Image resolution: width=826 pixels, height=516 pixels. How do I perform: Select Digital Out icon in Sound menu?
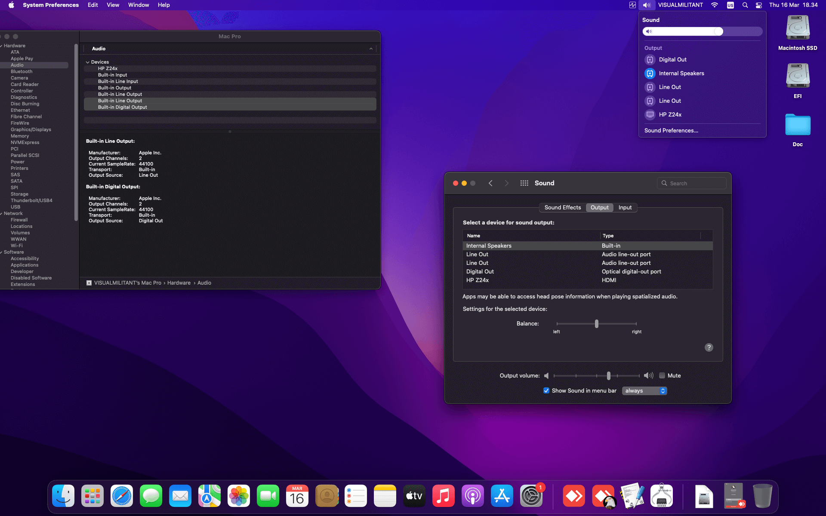[x=650, y=60]
